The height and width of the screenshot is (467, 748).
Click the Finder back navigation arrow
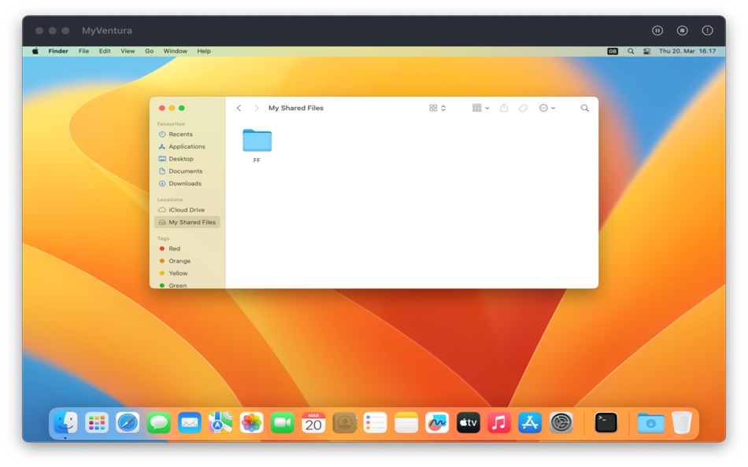[x=239, y=108]
